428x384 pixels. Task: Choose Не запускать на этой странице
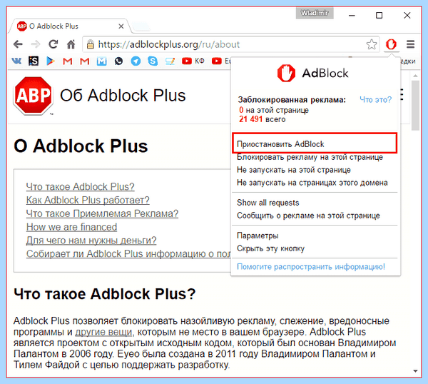tap(294, 170)
